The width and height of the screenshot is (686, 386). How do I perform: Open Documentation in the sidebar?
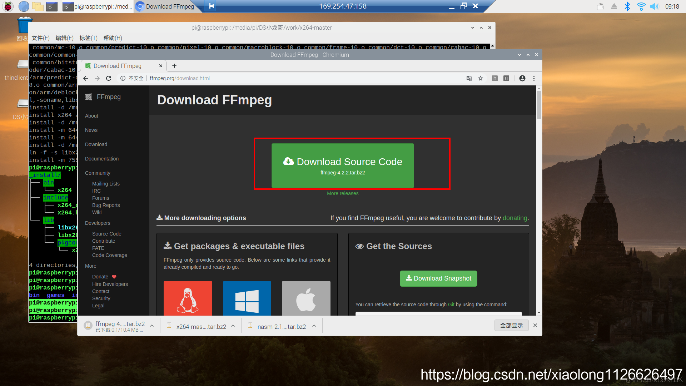[102, 159]
